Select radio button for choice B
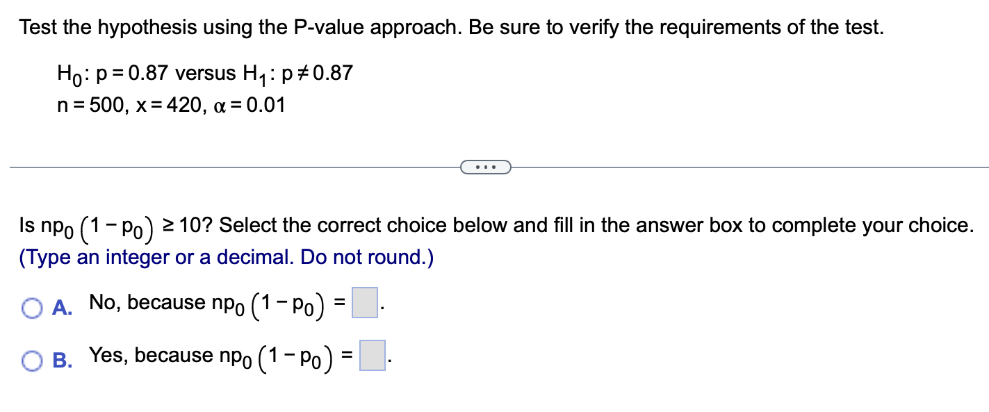The width and height of the screenshot is (989, 412). pos(32,359)
